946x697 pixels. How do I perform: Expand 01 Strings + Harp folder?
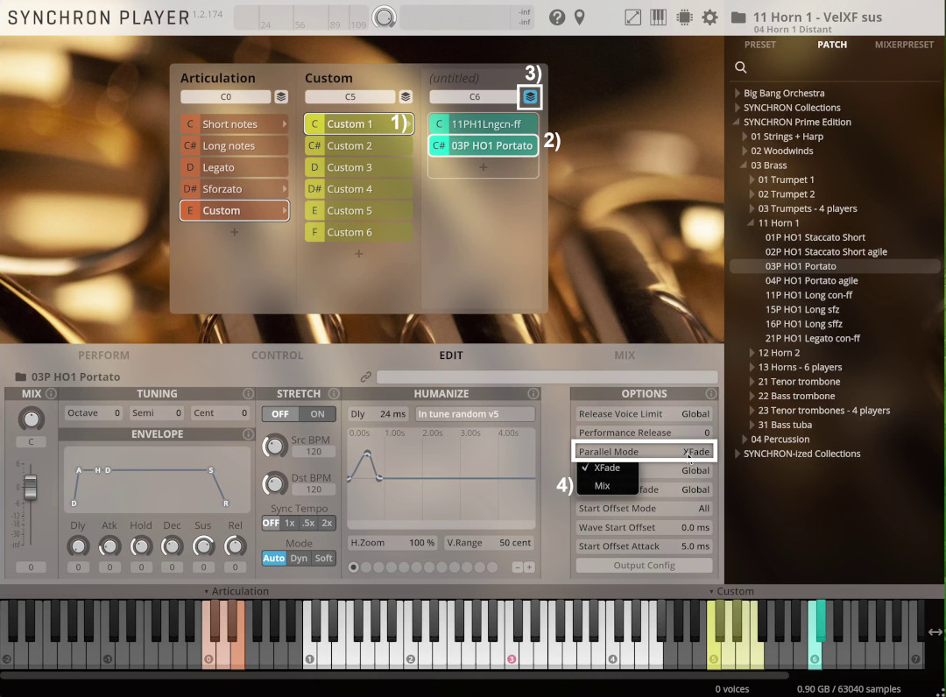point(745,137)
